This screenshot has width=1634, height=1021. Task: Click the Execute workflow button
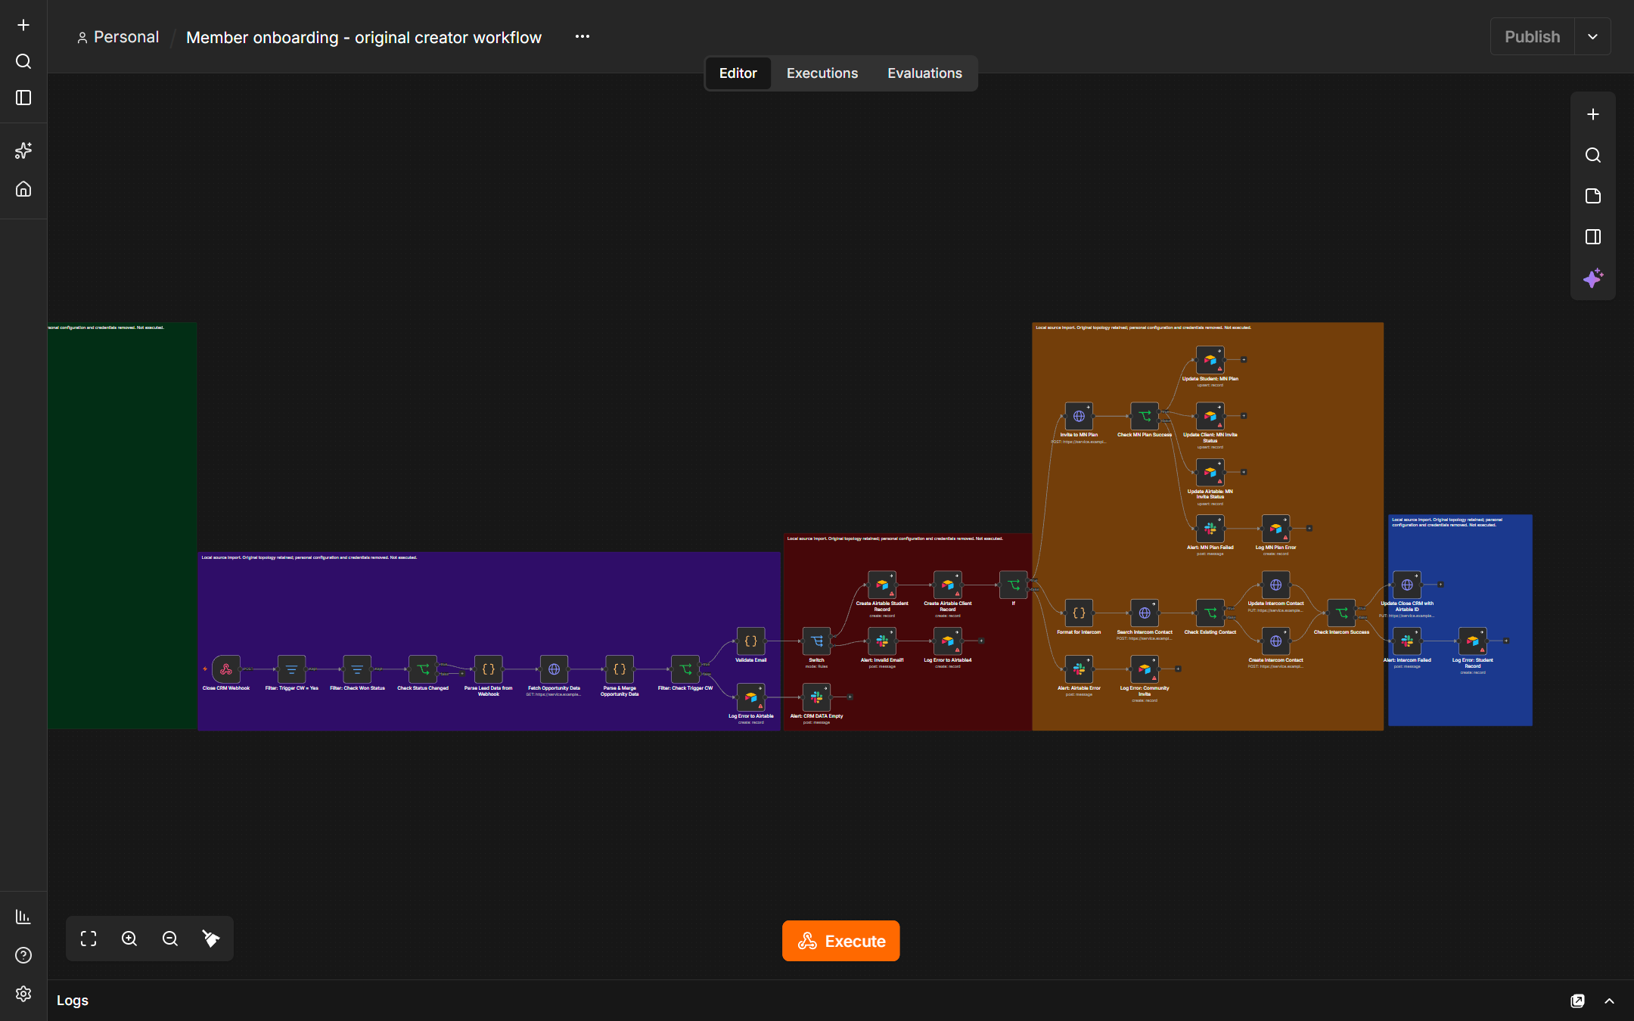[x=841, y=941]
